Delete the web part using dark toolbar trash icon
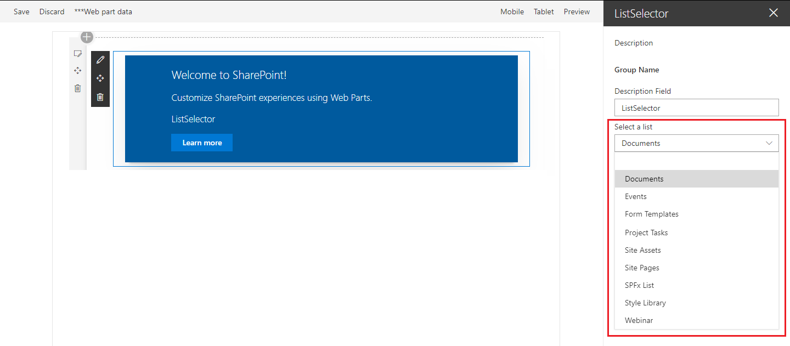The image size is (790, 346). [100, 97]
